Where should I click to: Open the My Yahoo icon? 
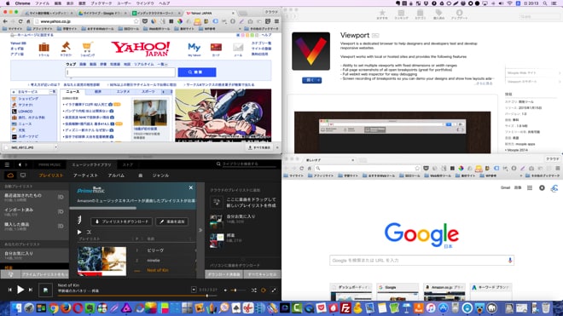point(194,49)
